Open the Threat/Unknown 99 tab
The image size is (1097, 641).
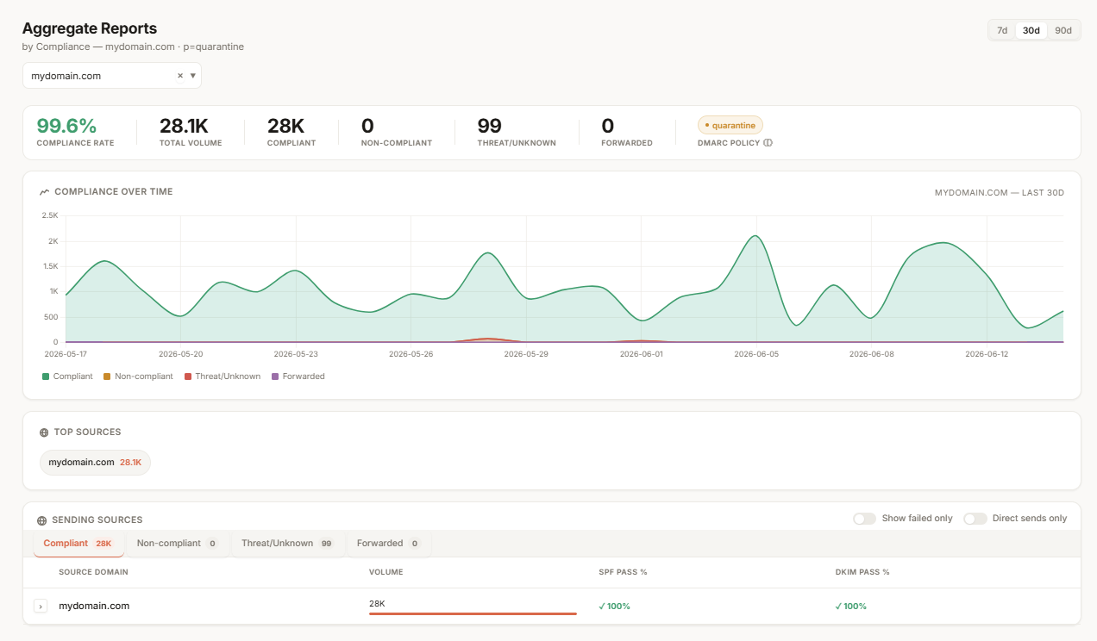(287, 544)
